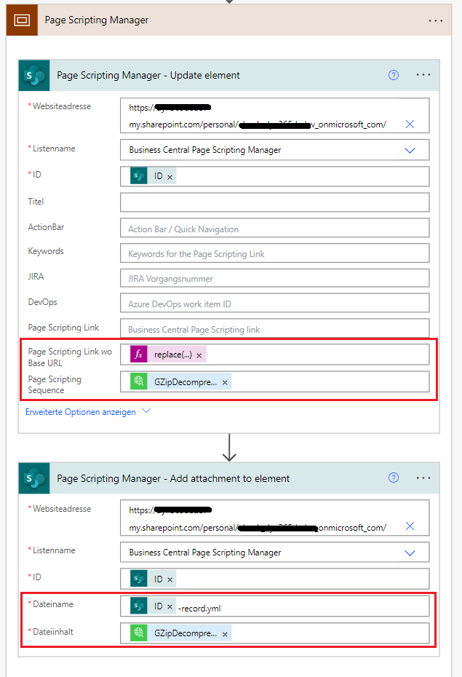Click the Page Scripting Manager scope title
Image resolution: width=462 pixels, height=677 pixels.
point(97,20)
